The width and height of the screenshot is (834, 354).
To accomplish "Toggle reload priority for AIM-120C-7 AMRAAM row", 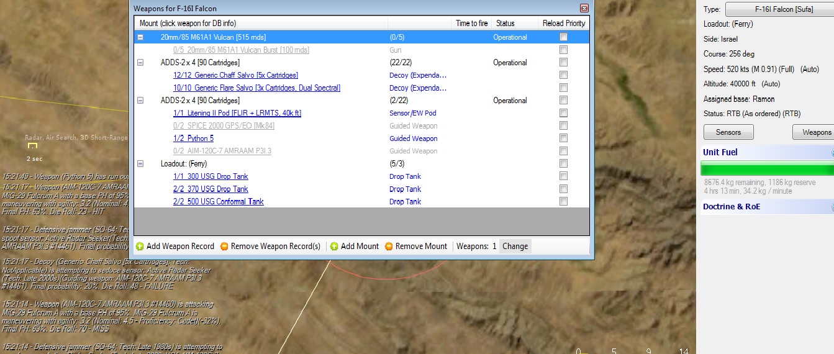I will tap(563, 151).
